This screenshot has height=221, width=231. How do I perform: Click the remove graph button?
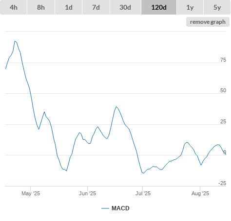pyautogui.click(x=208, y=22)
